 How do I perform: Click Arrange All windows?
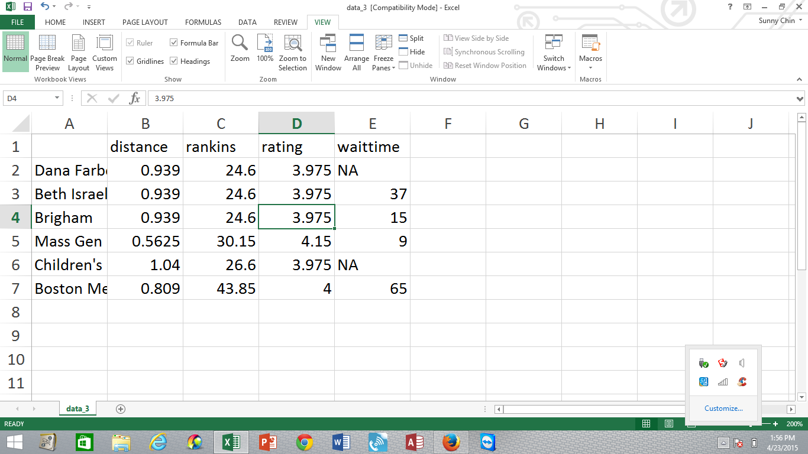point(357,51)
